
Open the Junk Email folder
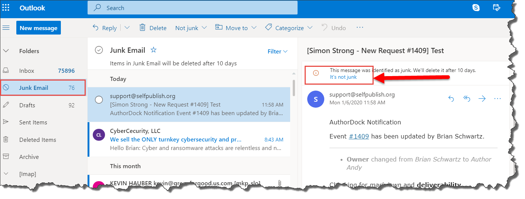(43, 88)
